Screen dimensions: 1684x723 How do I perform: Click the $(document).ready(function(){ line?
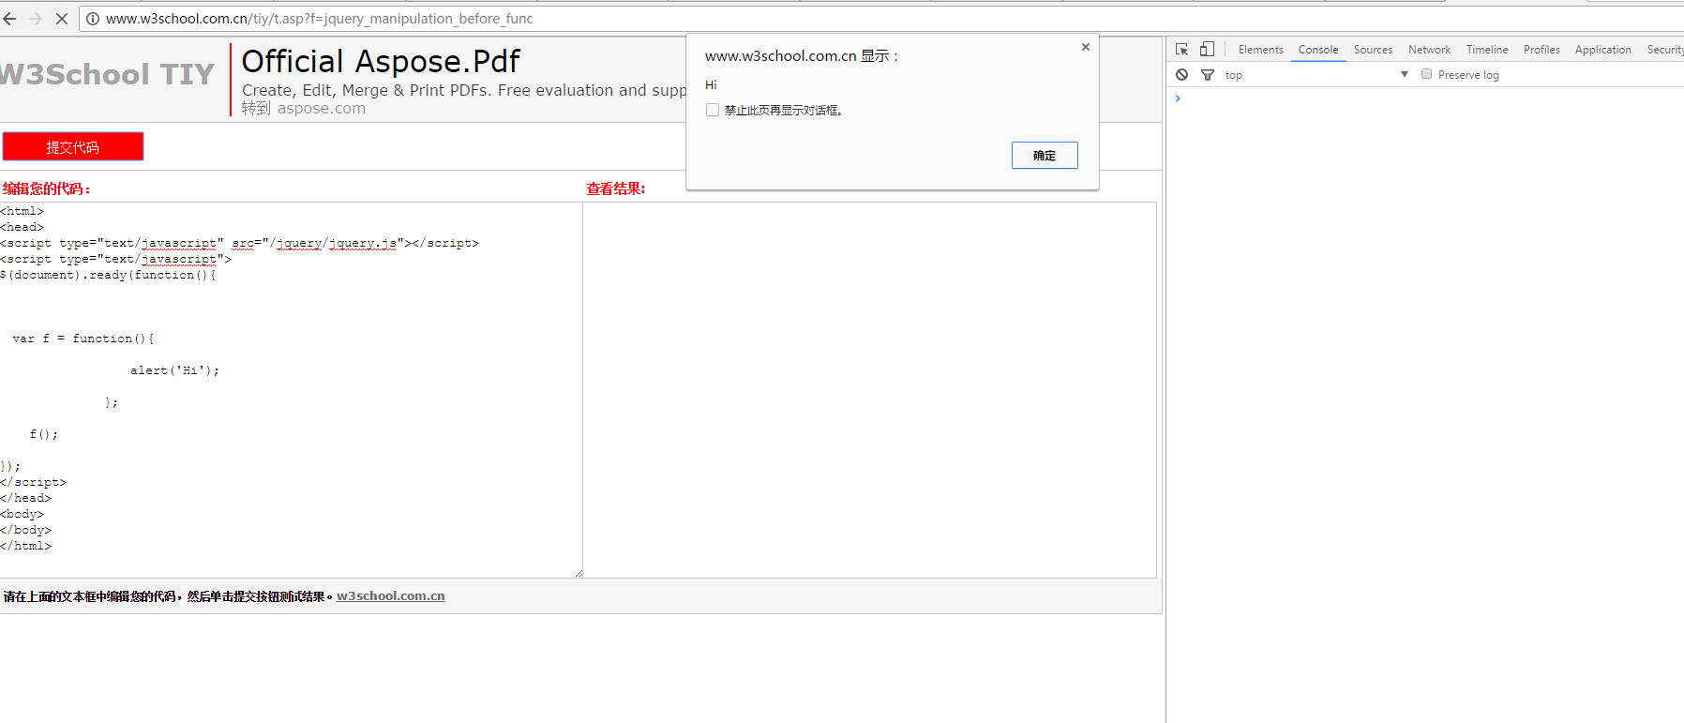point(108,275)
